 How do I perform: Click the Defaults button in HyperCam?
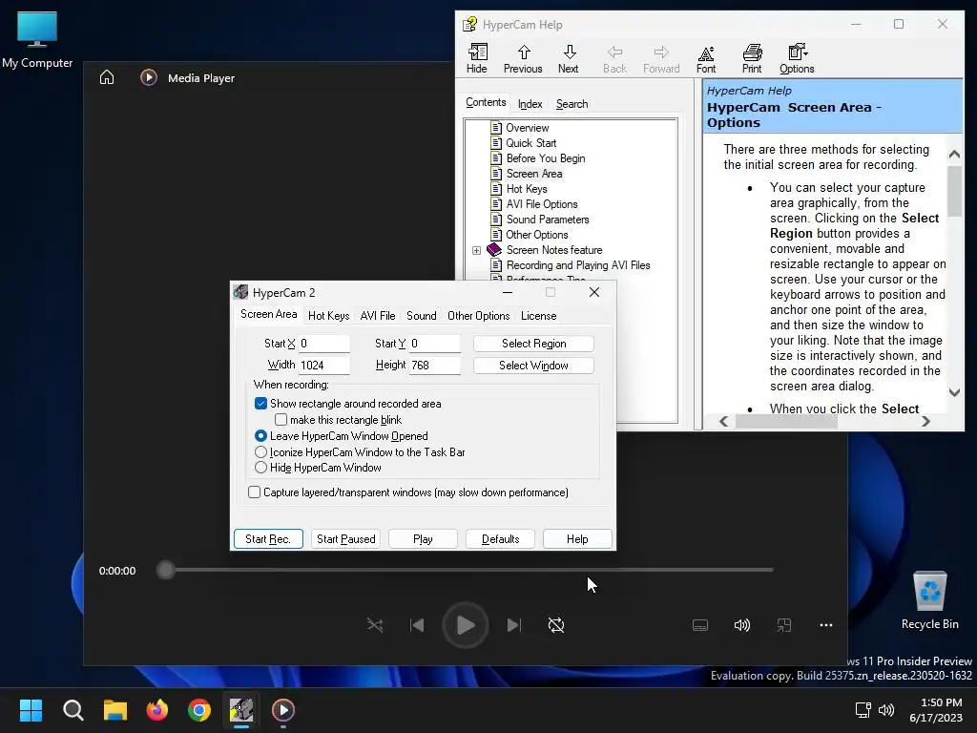click(500, 539)
